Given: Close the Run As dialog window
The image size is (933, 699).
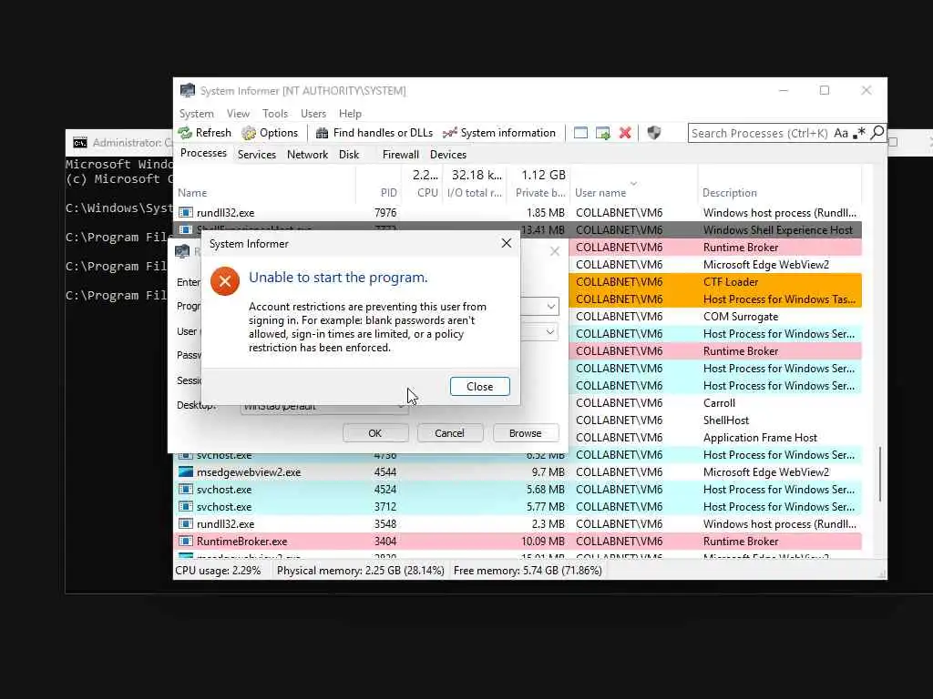Looking at the screenshot, I should coord(555,251).
